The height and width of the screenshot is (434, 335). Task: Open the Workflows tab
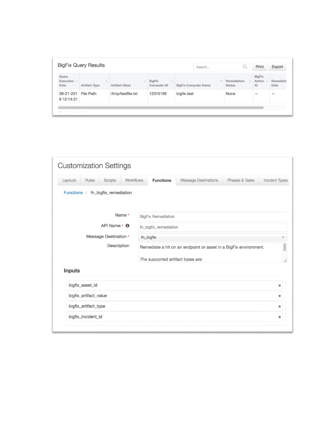[x=134, y=180]
